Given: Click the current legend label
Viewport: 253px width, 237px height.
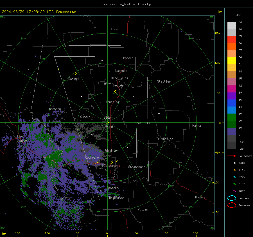Looking at the screenshot, I should [244, 198].
